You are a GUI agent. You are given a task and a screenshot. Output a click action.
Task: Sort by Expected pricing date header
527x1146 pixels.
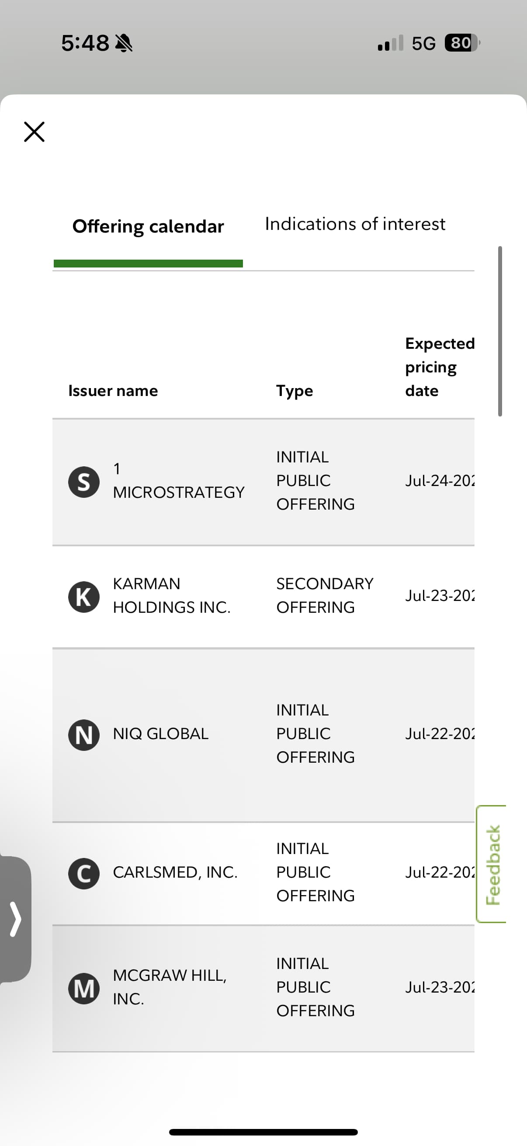coord(439,367)
